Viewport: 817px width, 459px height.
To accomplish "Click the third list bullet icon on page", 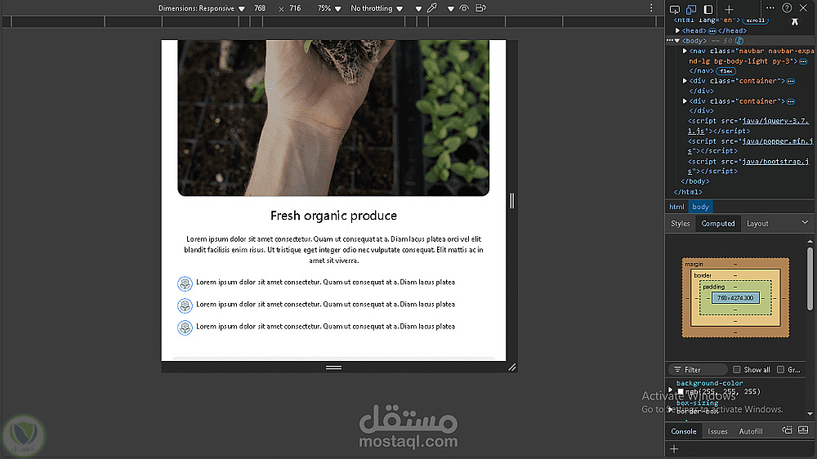I will (x=185, y=328).
